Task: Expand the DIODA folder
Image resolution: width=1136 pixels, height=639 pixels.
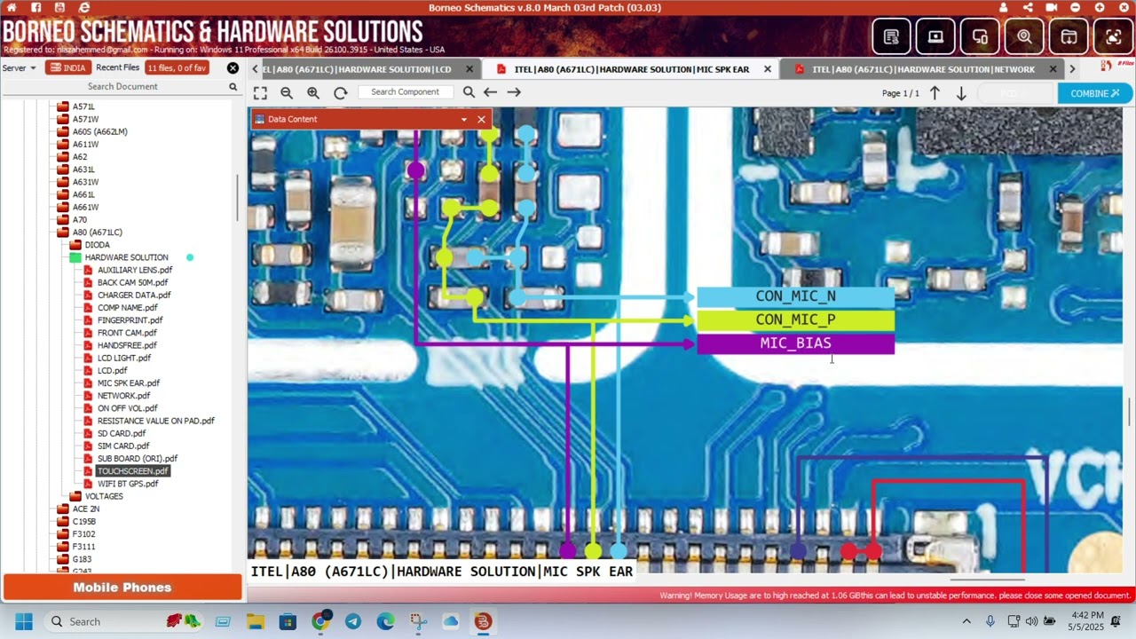Action: click(75, 245)
